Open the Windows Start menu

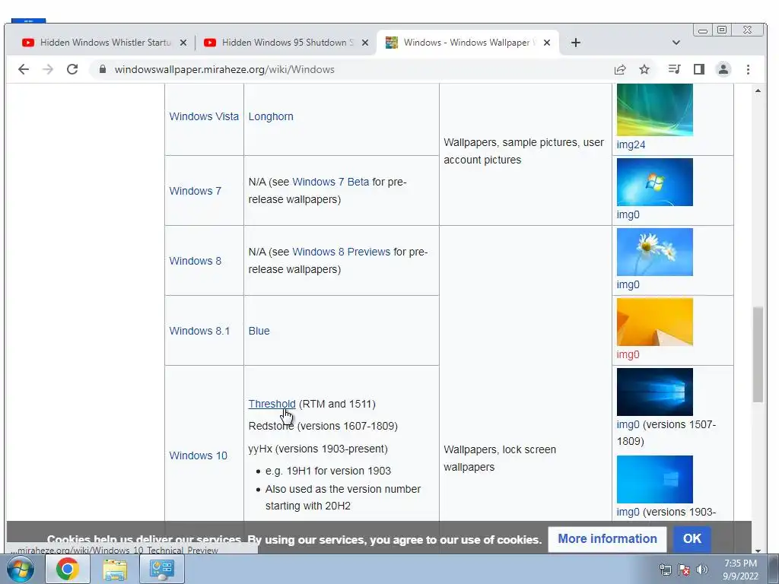click(x=21, y=569)
